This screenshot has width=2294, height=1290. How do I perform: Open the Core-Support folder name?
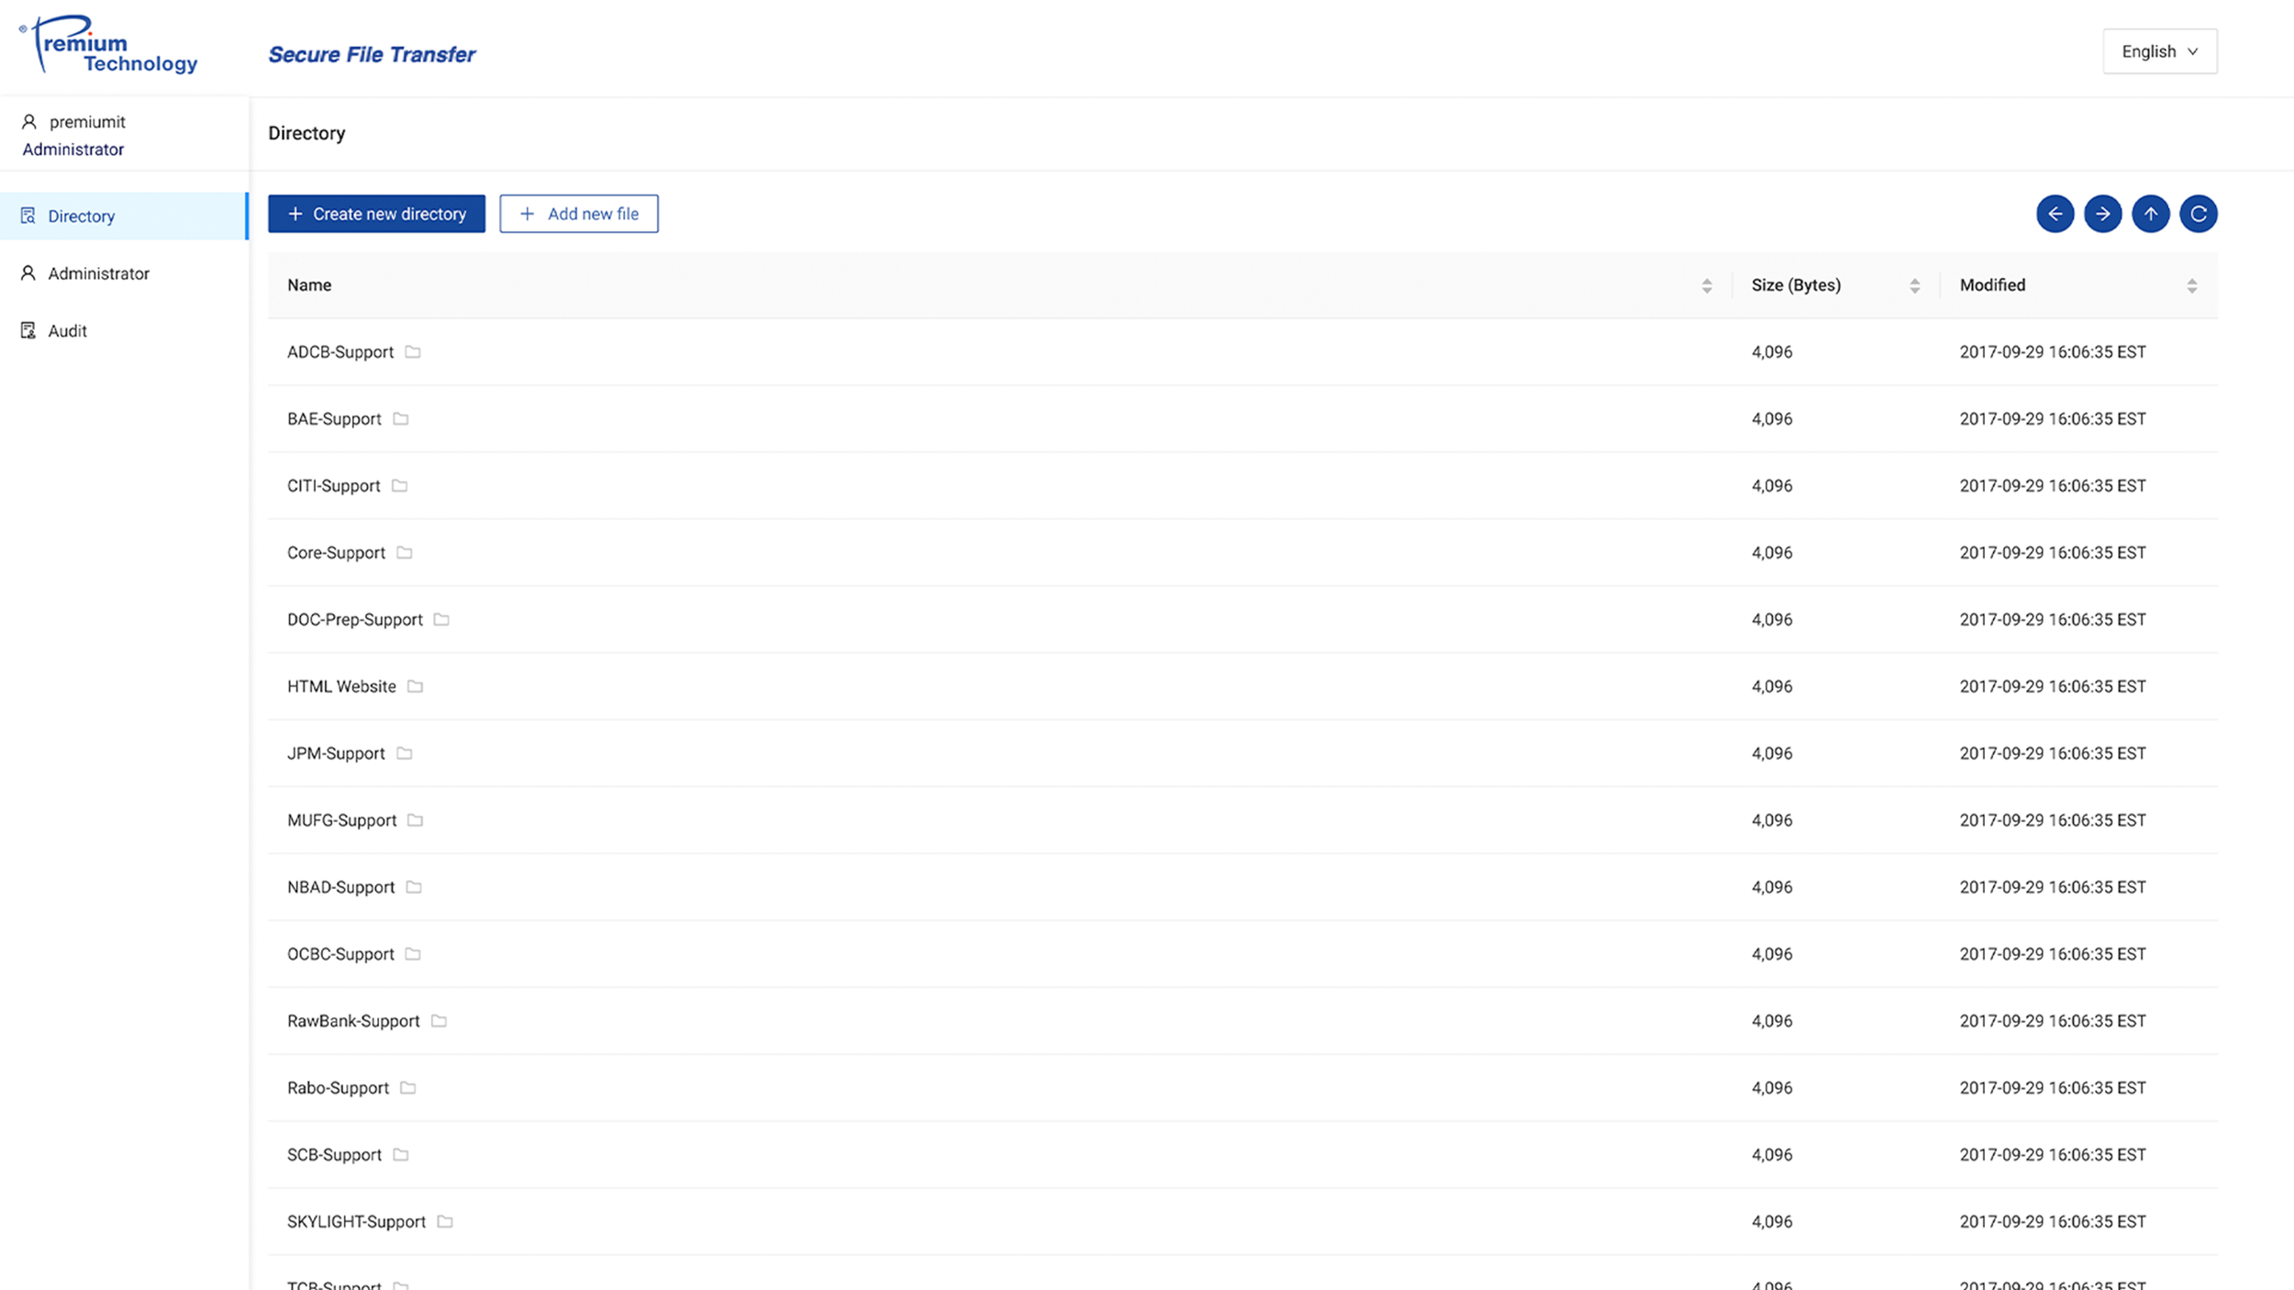pos(336,553)
